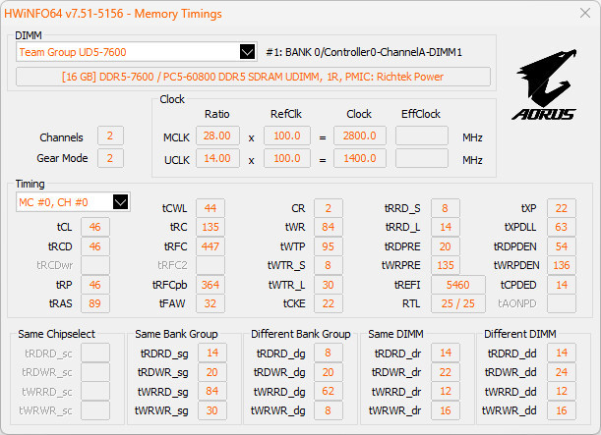Select the tFAW 32 value box
The width and height of the screenshot is (601, 435).
coord(210,303)
